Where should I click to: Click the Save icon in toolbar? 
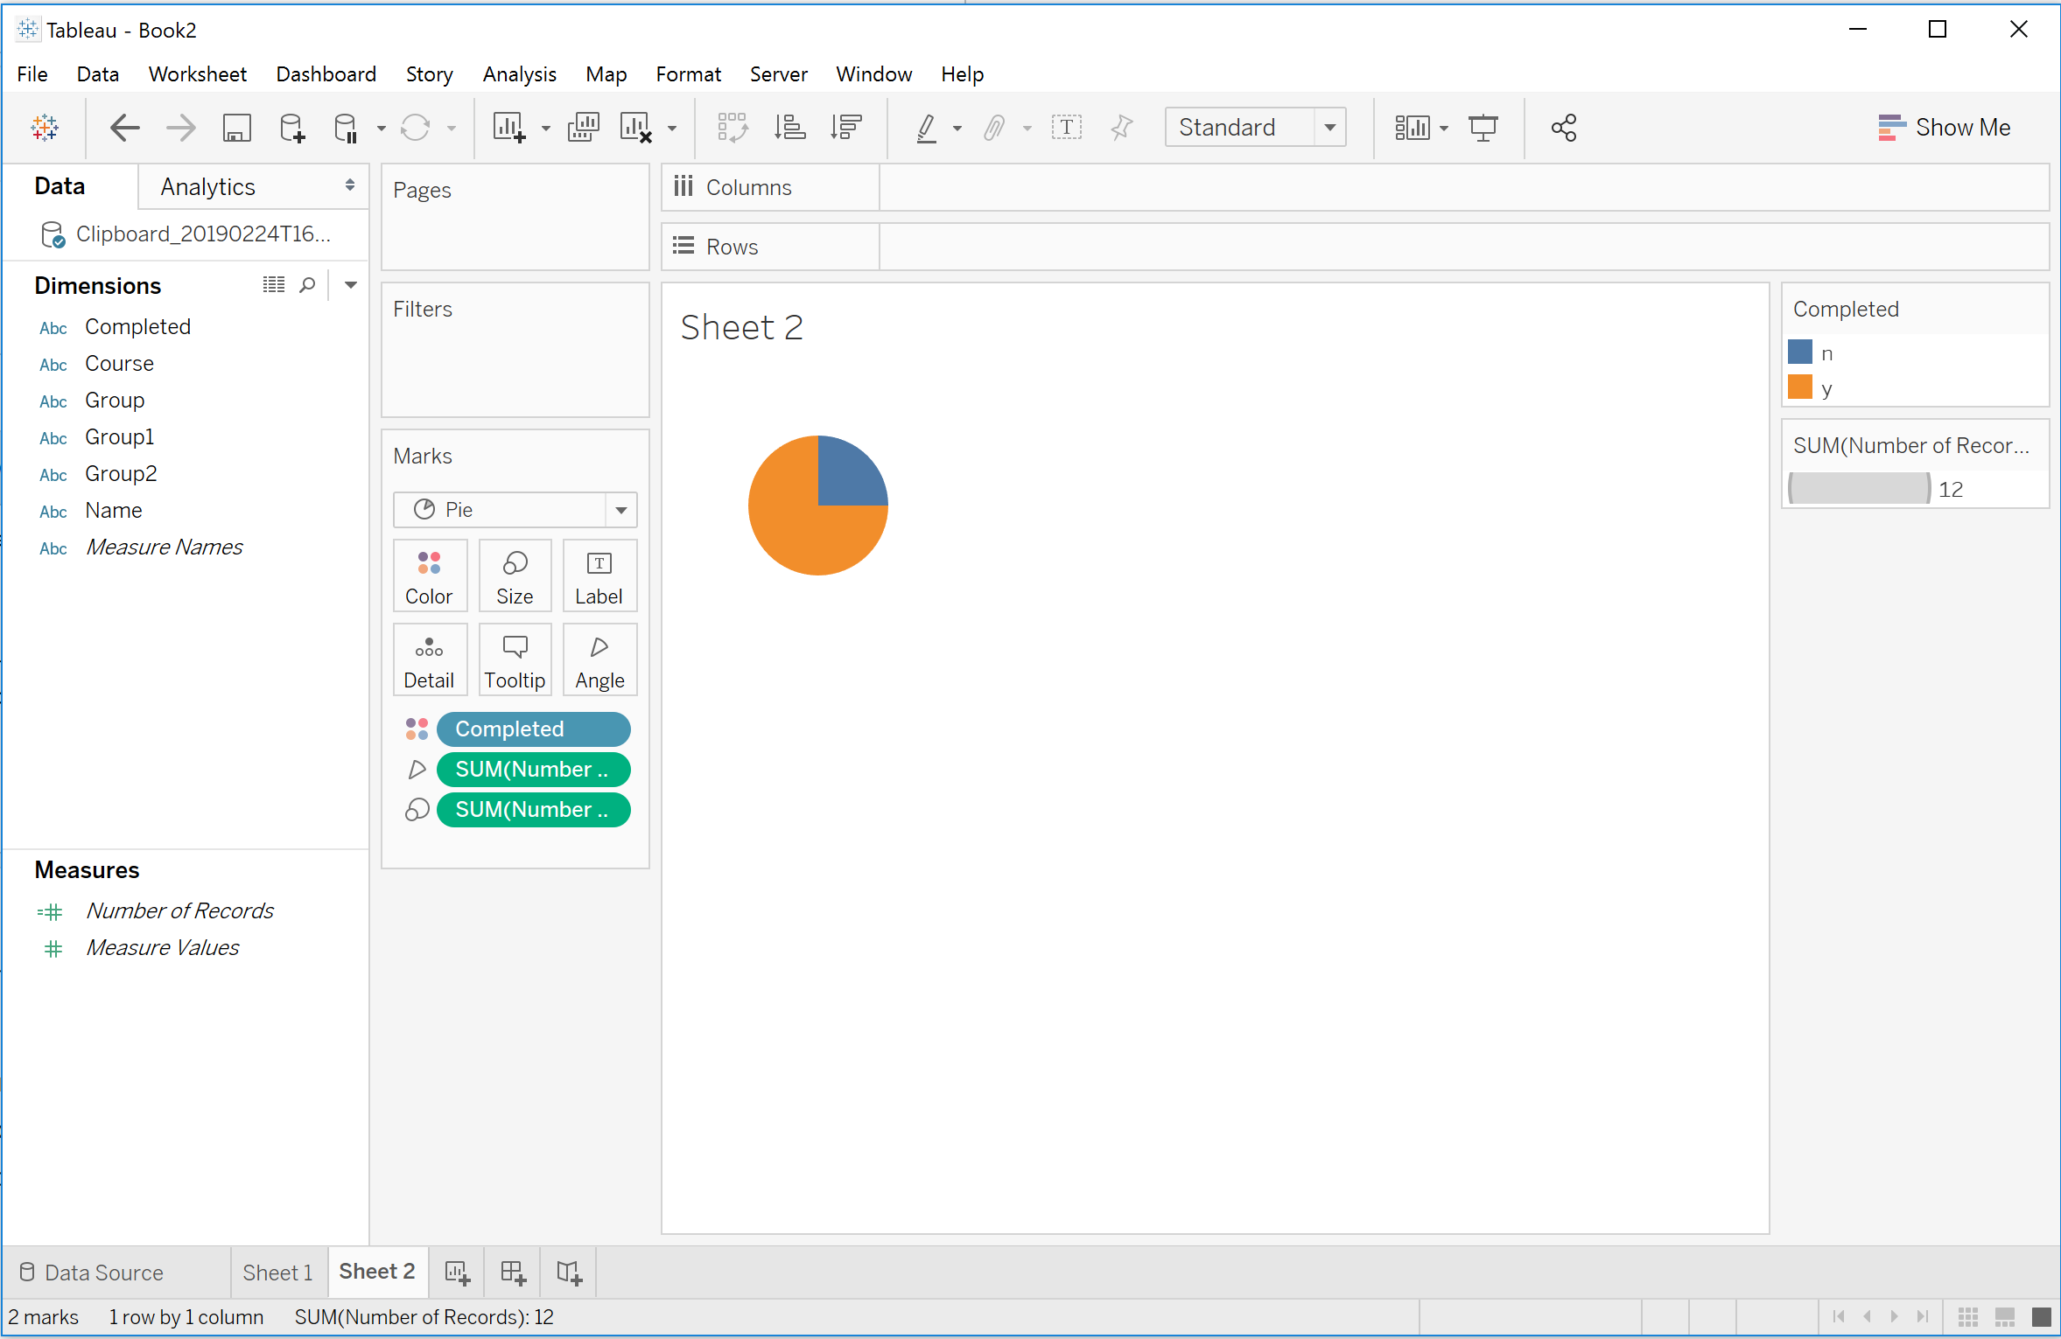[x=236, y=129]
